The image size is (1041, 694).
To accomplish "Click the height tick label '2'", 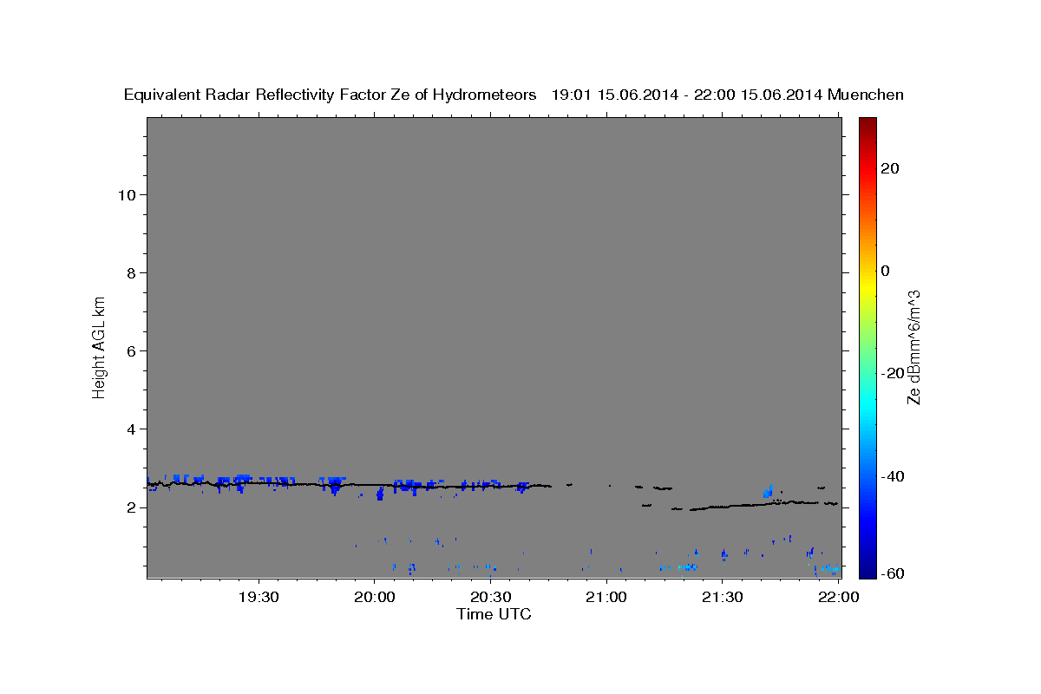I will click(132, 507).
